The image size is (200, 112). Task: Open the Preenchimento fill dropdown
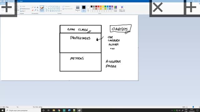[x=67, y=9]
